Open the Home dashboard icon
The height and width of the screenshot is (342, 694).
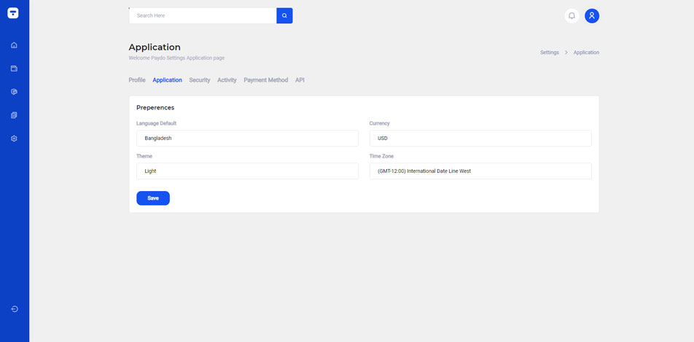[14, 45]
